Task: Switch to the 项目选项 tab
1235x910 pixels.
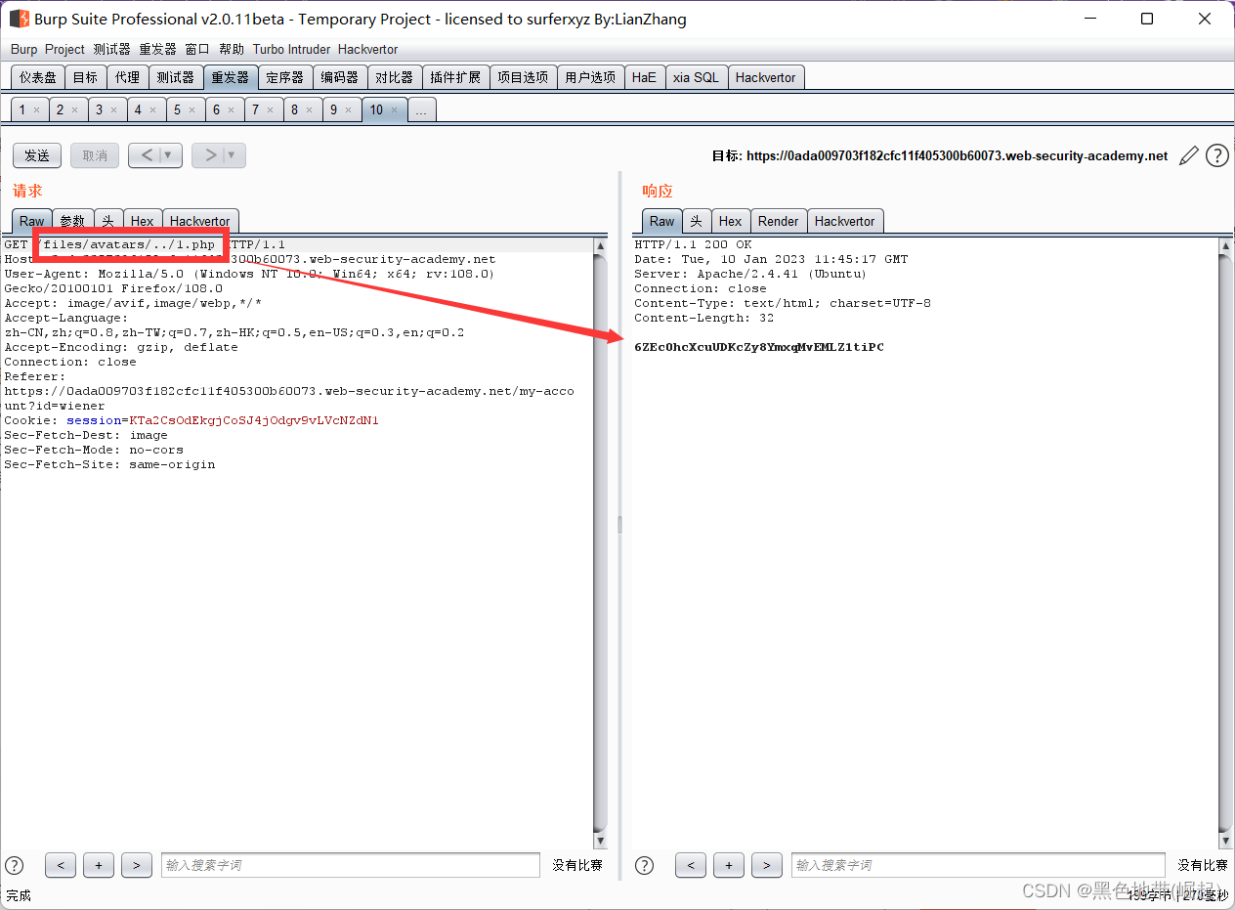Action: tap(523, 77)
